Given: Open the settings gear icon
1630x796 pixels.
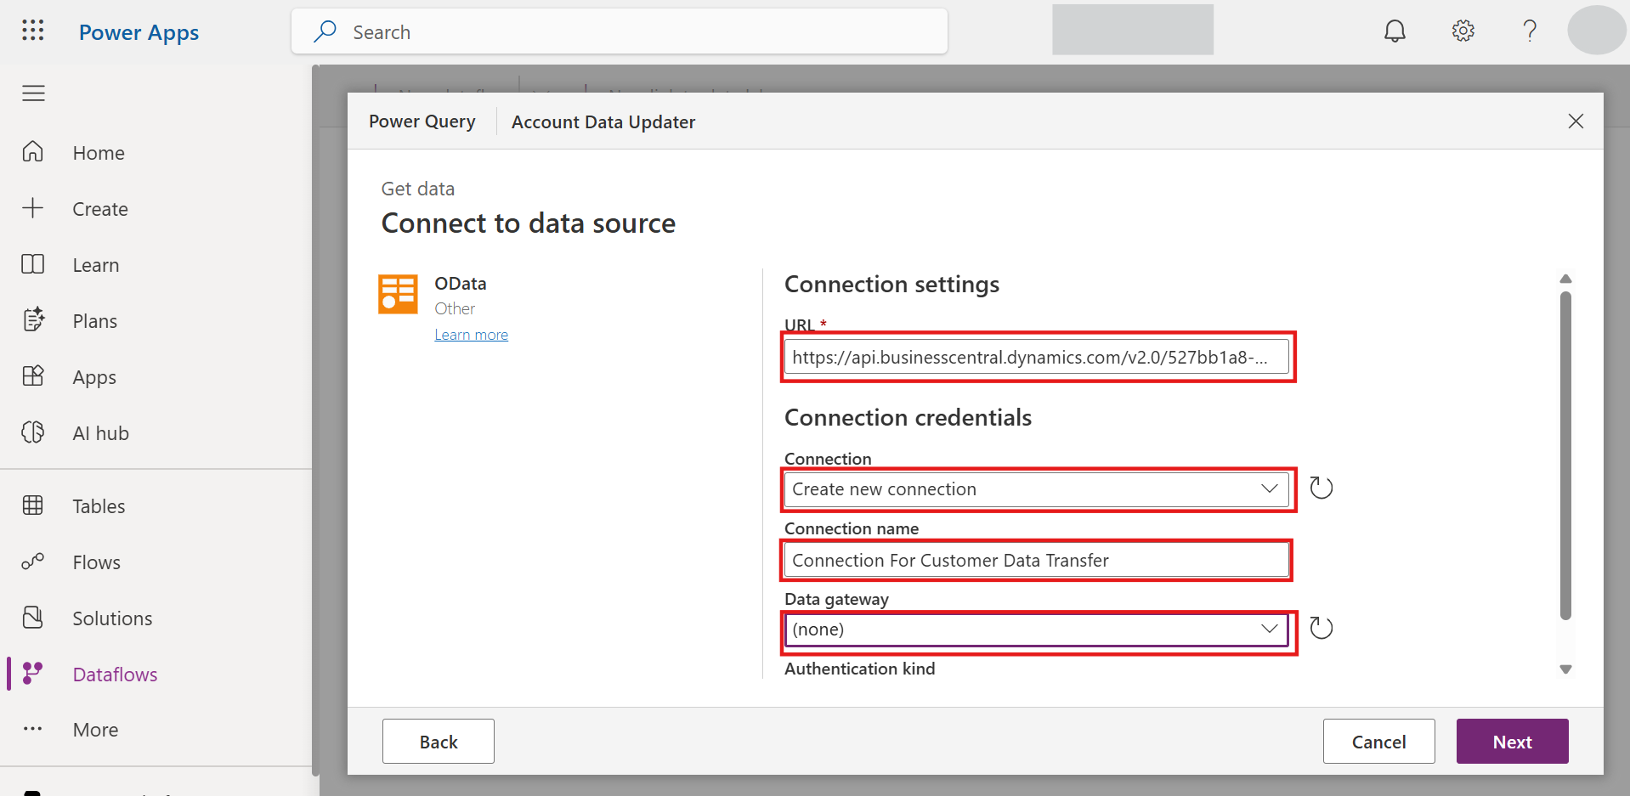Looking at the screenshot, I should tap(1463, 31).
